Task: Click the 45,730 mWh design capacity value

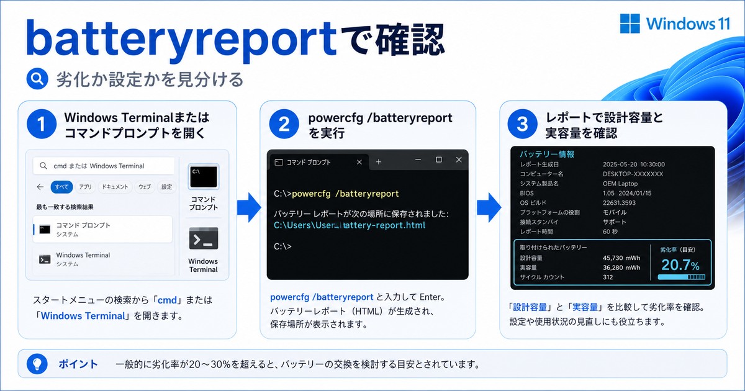Action: 621,258
